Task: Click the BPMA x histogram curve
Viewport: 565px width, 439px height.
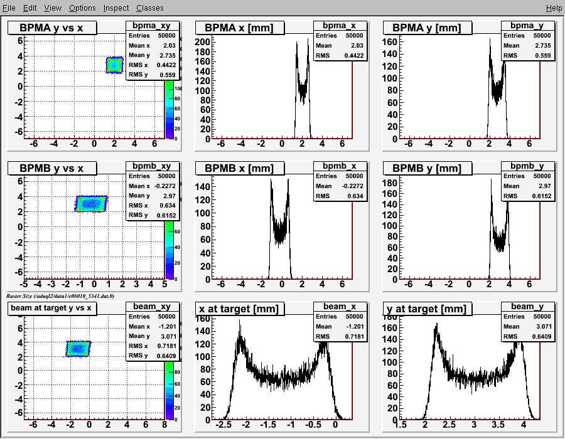Action: coord(303,90)
